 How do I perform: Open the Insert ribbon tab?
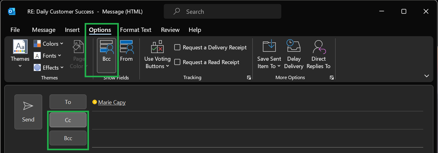[72, 30]
